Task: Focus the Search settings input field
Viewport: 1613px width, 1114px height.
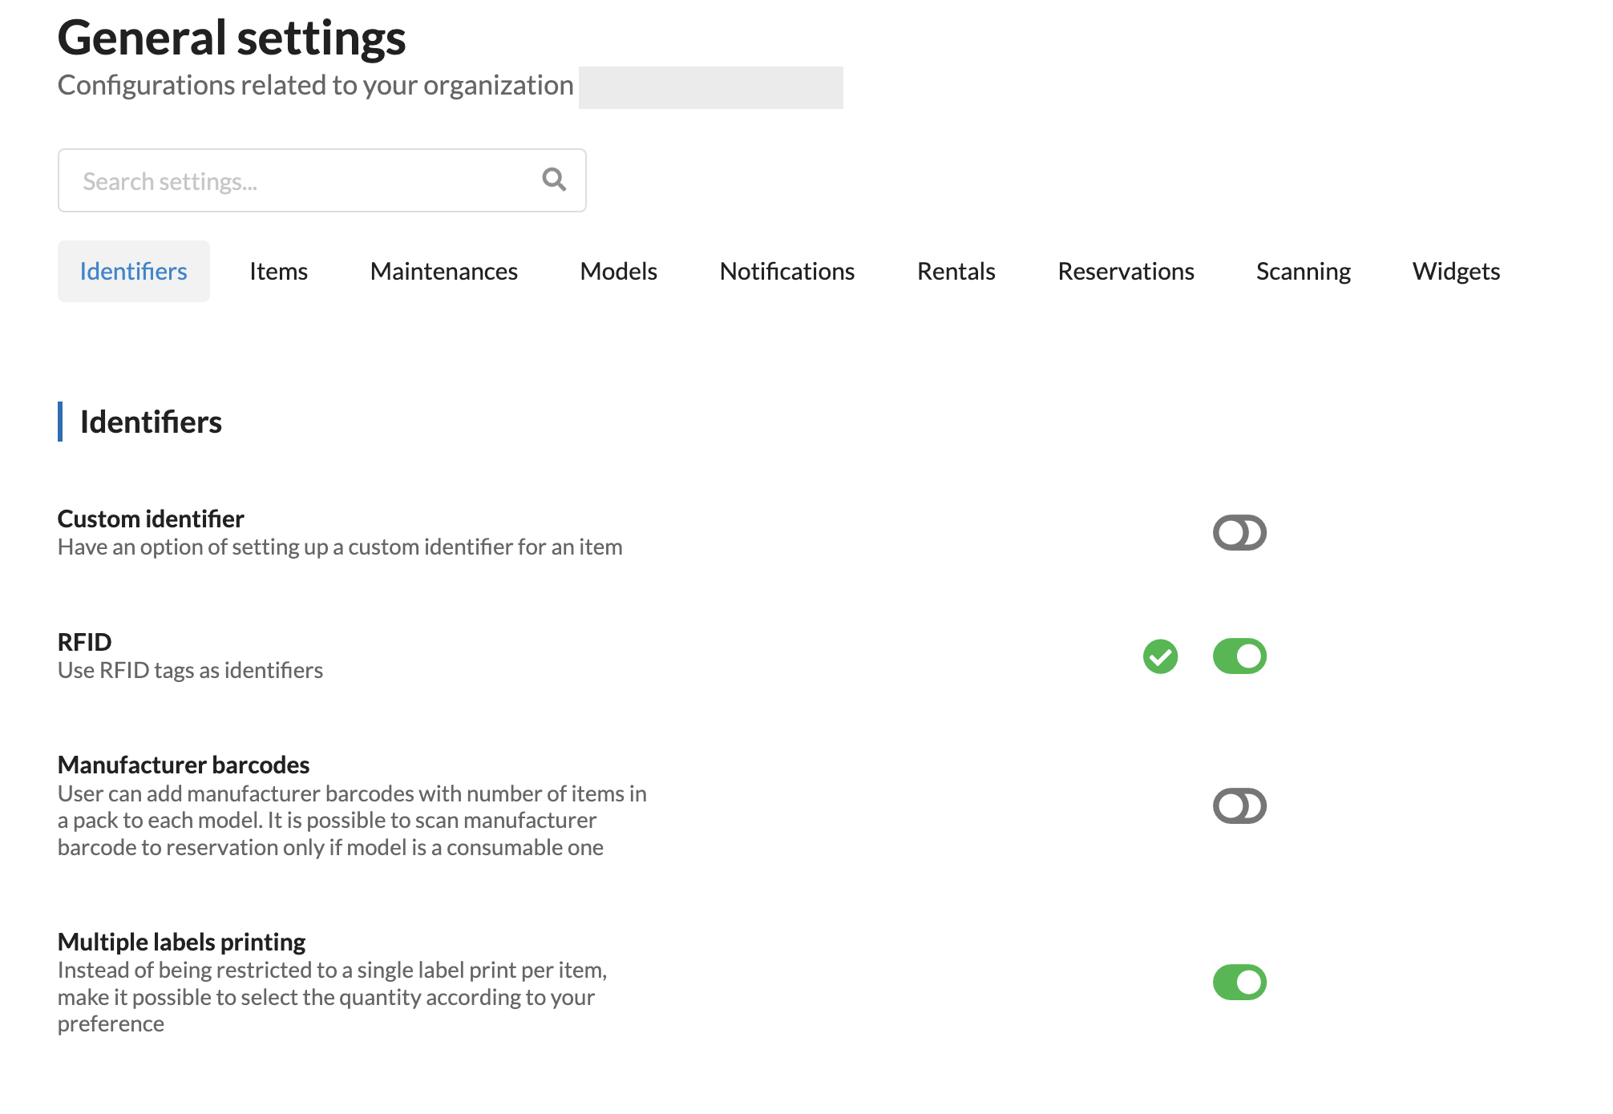Action: coord(322,180)
